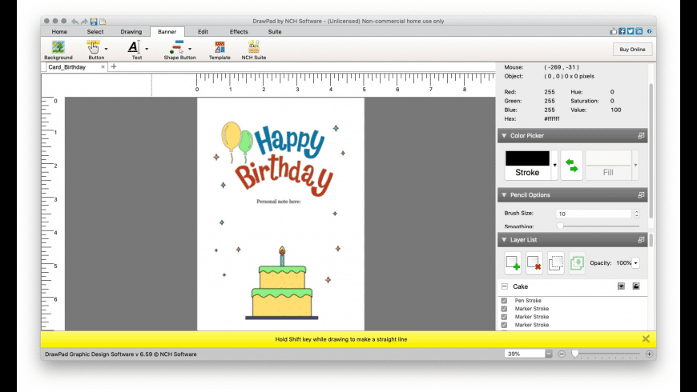
Task: Click the new document icon beside Save
Action: tap(103, 21)
